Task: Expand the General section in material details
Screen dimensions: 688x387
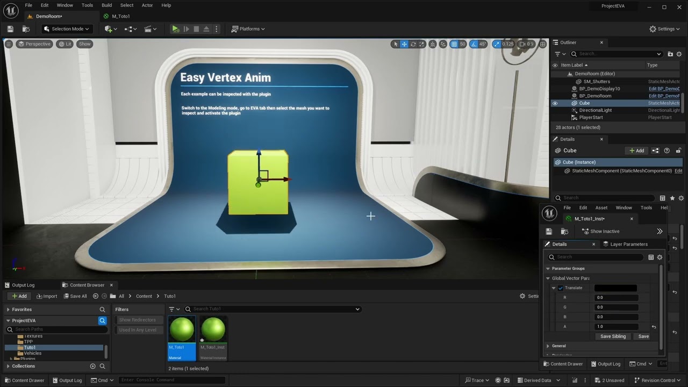Action: 548,346
